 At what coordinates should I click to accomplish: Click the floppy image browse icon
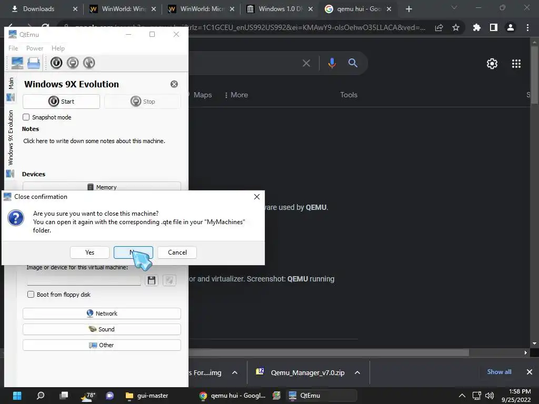[x=152, y=280]
